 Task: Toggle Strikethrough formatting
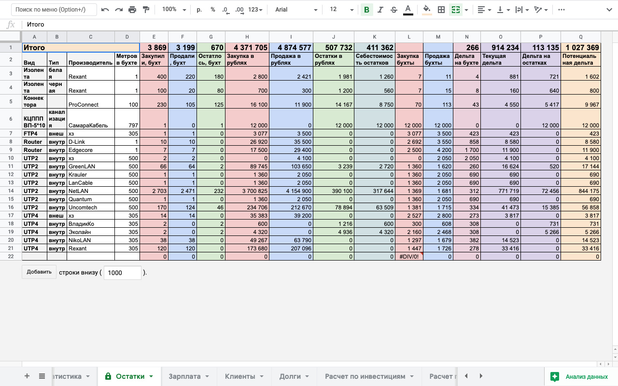pos(394,10)
